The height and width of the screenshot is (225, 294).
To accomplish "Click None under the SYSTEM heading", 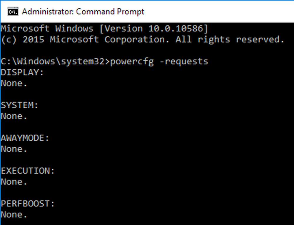I will pyautogui.click(x=14, y=116).
